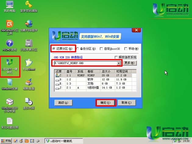Close the u启动 installer dialog
Viewport: 192px width, 144px height.
pyautogui.click(x=136, y=30)
